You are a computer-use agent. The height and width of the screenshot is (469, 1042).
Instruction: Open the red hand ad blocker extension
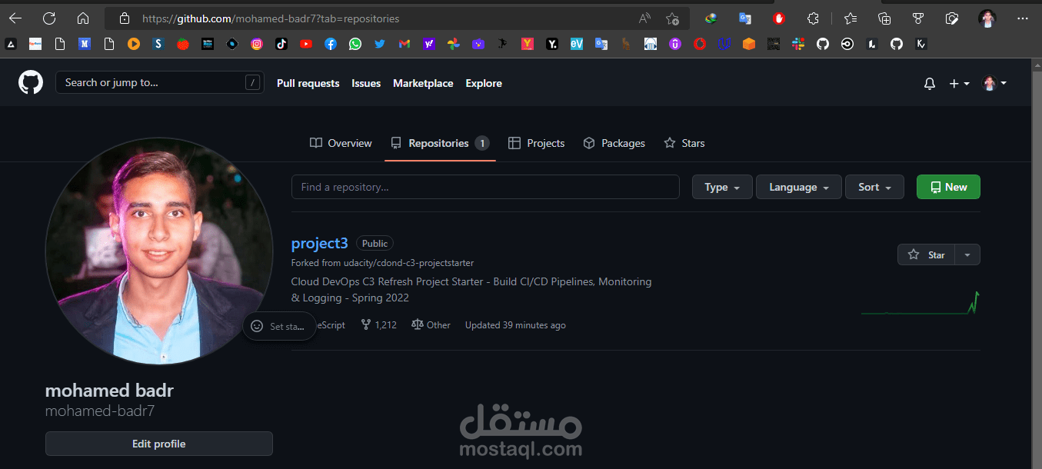(x=779, y=18)
